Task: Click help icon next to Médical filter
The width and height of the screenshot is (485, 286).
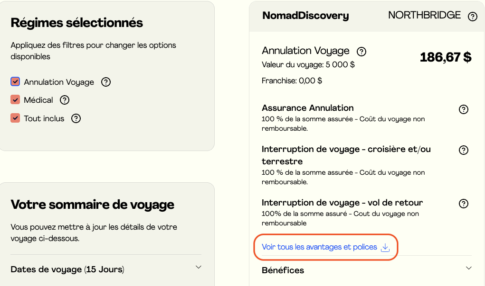Action: 65,100
